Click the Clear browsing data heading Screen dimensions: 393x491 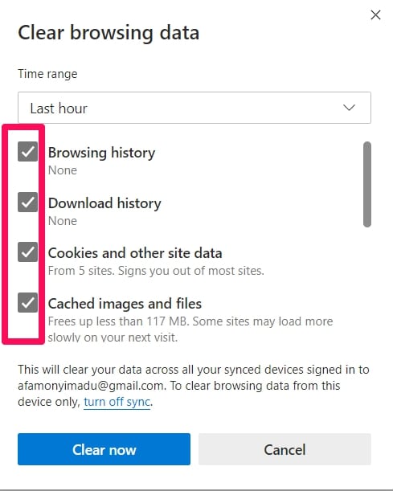[108, 33]
